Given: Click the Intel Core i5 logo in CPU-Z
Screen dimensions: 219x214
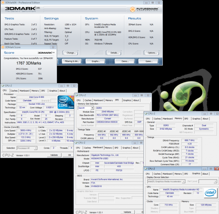Looking at the screenshot, I should point(66,102).
